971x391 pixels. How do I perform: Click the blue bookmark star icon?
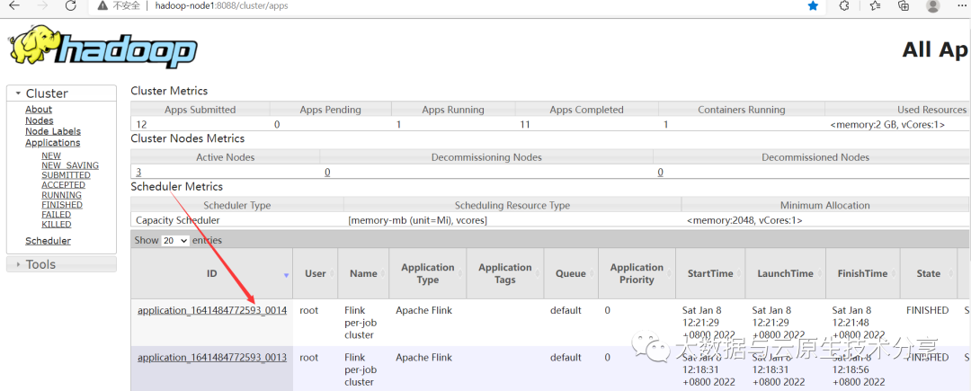pyautogui.click(x=813, y=5)
